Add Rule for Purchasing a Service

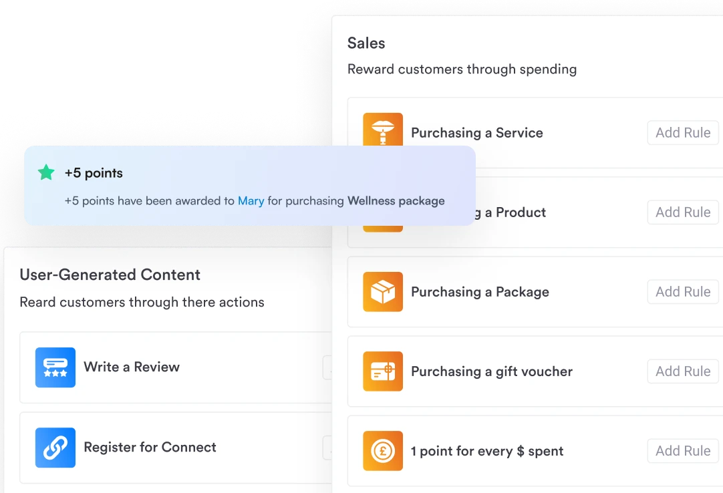point(683,133)
